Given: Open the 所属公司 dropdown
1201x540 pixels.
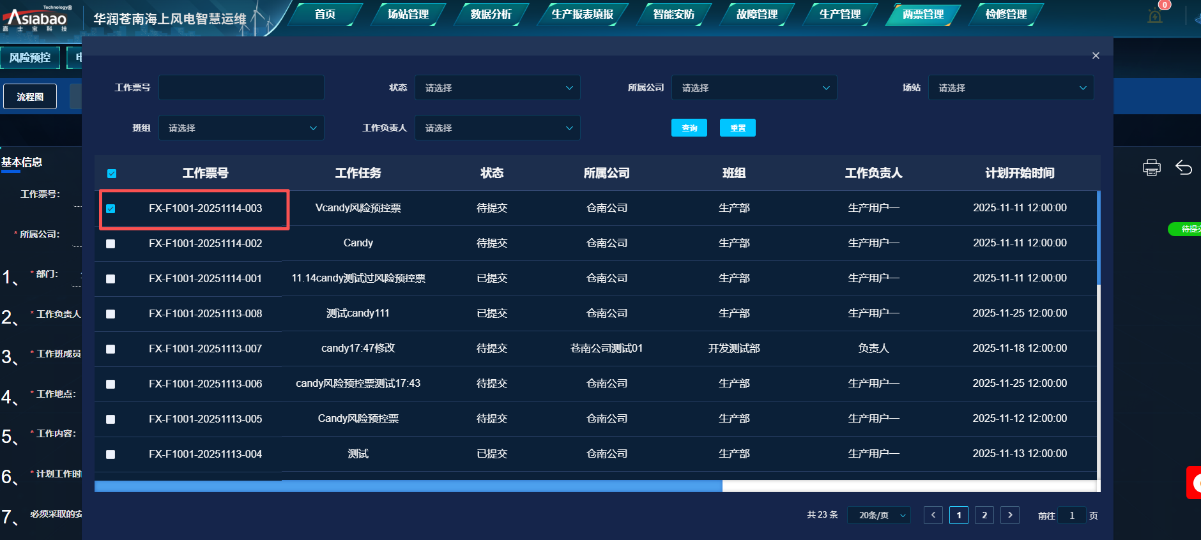Looking at the screenshot, I should point(754,88).
